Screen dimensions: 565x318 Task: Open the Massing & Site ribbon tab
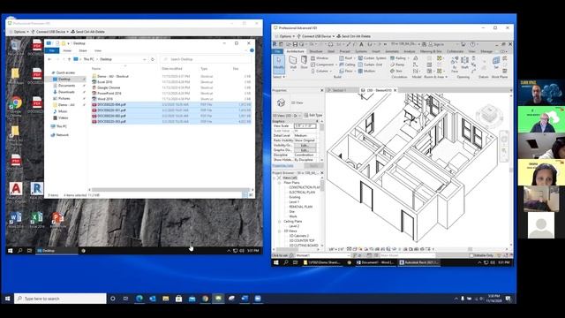pos(431,51)
